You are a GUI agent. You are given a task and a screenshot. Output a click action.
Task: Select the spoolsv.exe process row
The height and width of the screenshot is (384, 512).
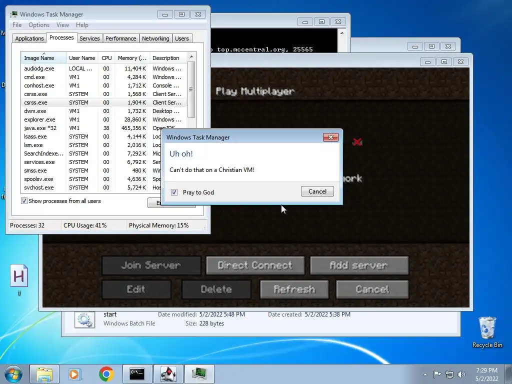coord(91,179)
